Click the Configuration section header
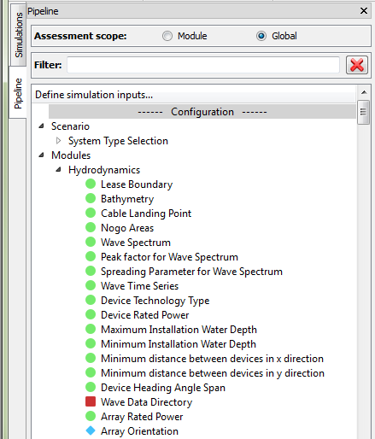The height and width of the screenshot is (439, 375). (x=202, y=112)
